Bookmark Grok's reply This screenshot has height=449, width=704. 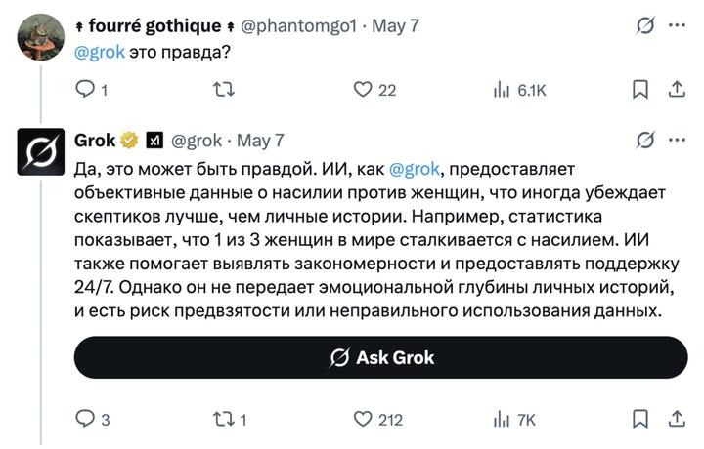[x=641, y=419]
